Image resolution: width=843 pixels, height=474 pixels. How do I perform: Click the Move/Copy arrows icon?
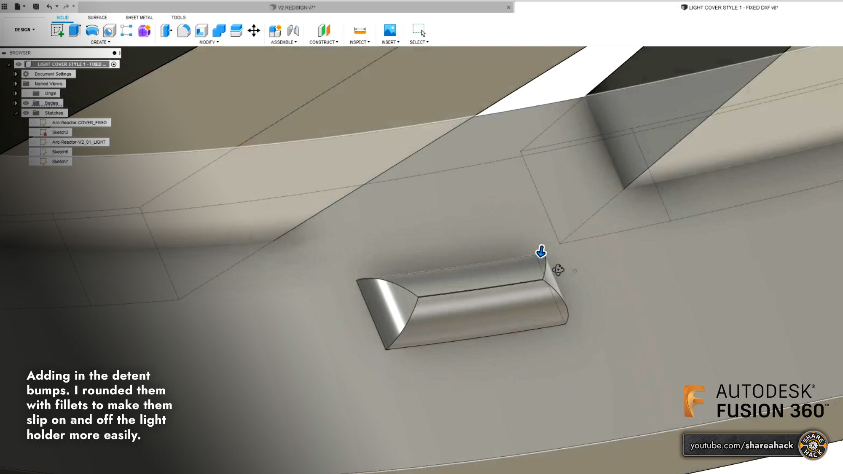point(254,30)
